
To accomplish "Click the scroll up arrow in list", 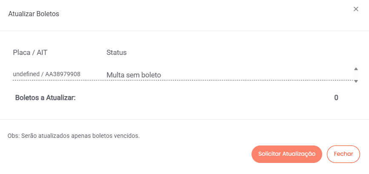I will pos(356,69).
